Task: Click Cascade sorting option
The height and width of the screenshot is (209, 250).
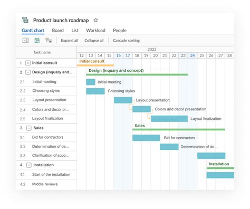Action: coord(126,41)
